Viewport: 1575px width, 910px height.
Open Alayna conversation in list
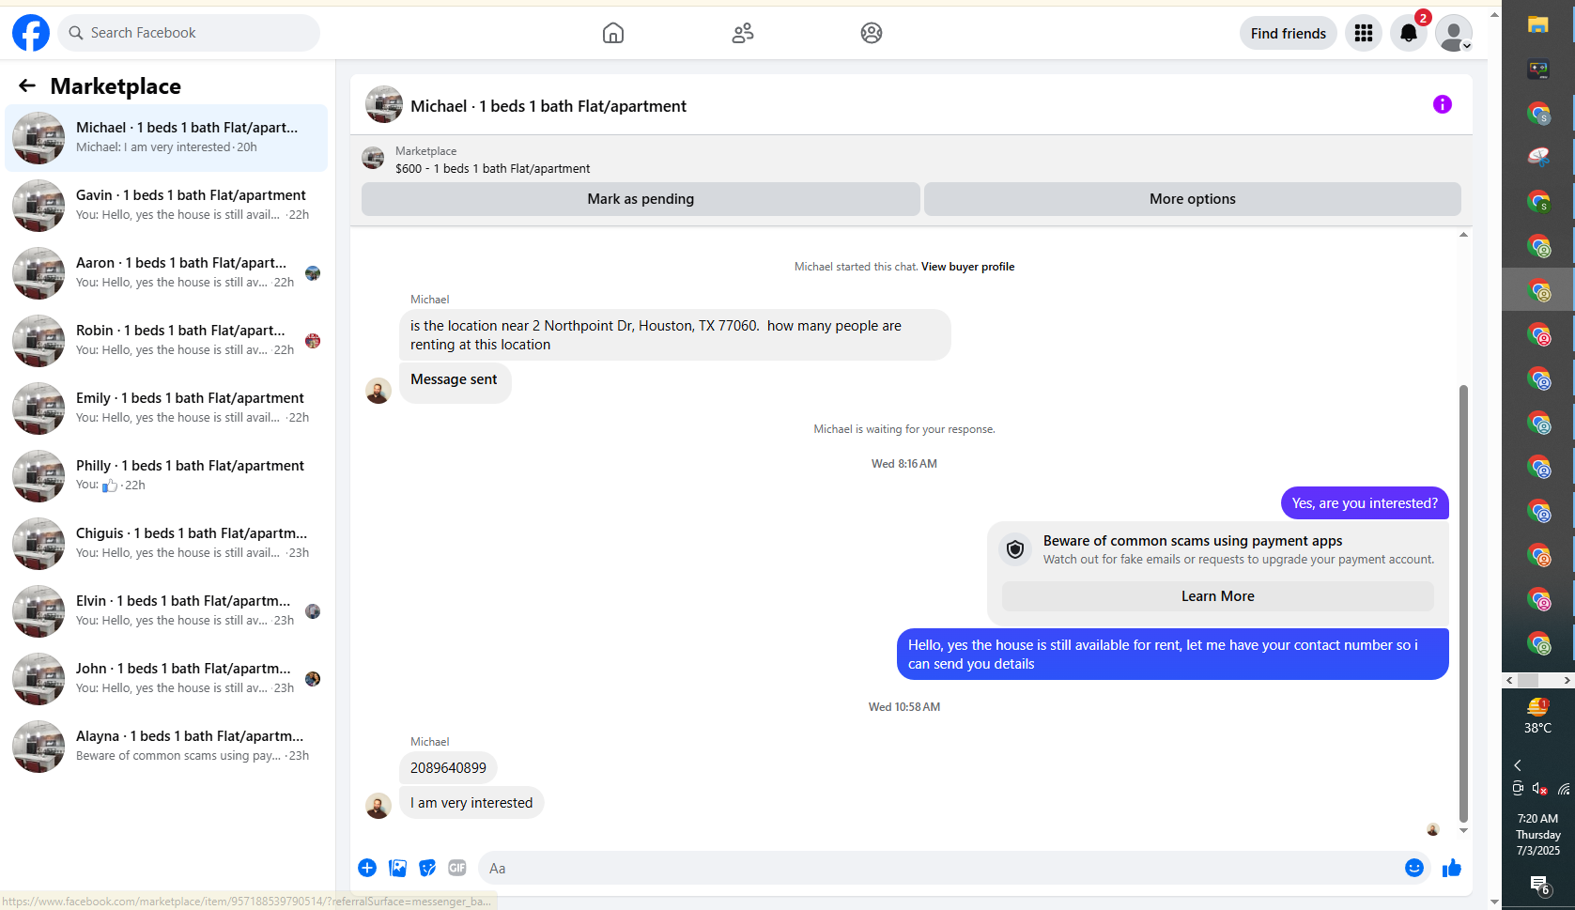click(166, 747)
